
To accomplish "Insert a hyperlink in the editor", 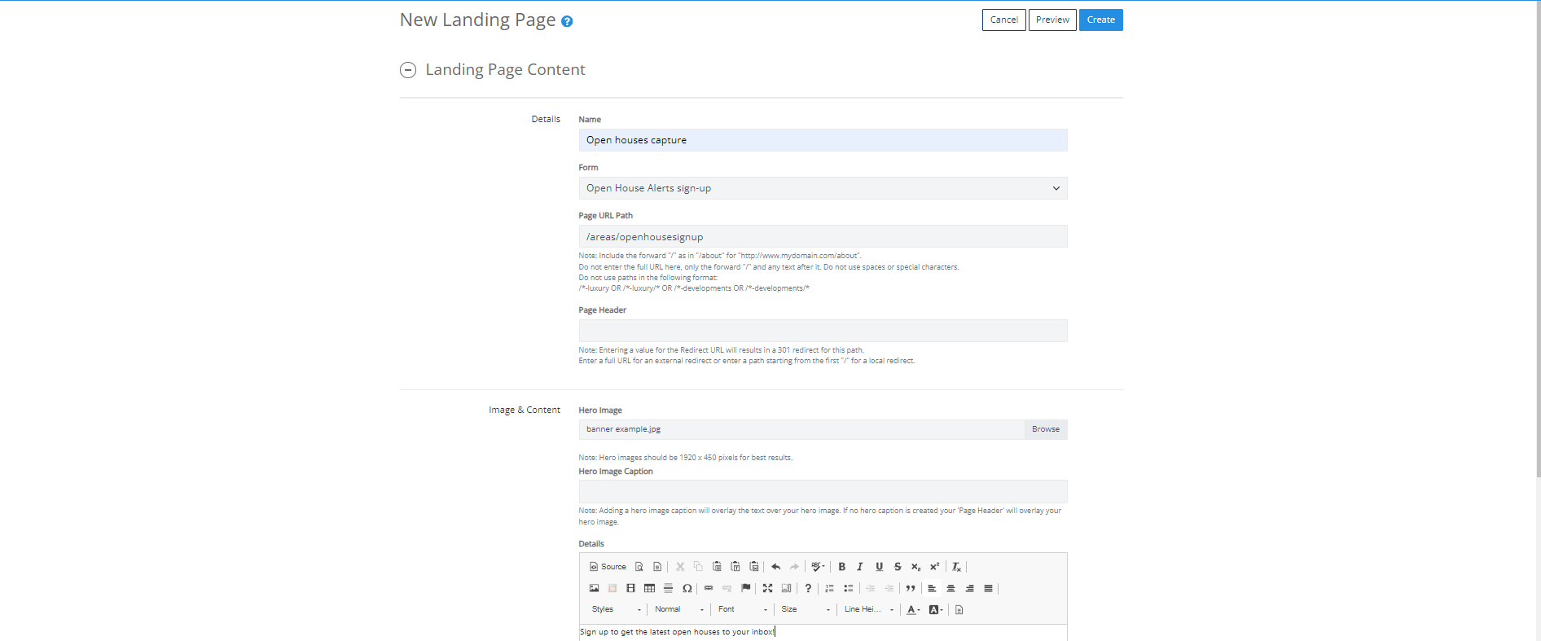I will [x=709, y=588].
